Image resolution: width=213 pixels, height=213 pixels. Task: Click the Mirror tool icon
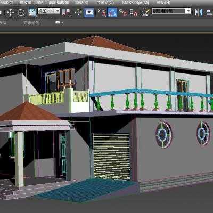click(x=199, y=12)
